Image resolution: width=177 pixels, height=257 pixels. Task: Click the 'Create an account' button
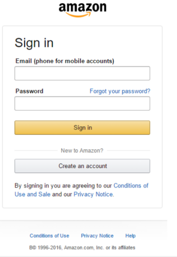[x=82, y=166]
